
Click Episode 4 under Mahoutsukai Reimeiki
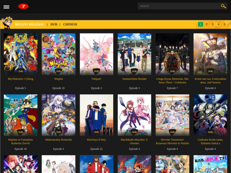pyautogui.click(x=59, y=149)
